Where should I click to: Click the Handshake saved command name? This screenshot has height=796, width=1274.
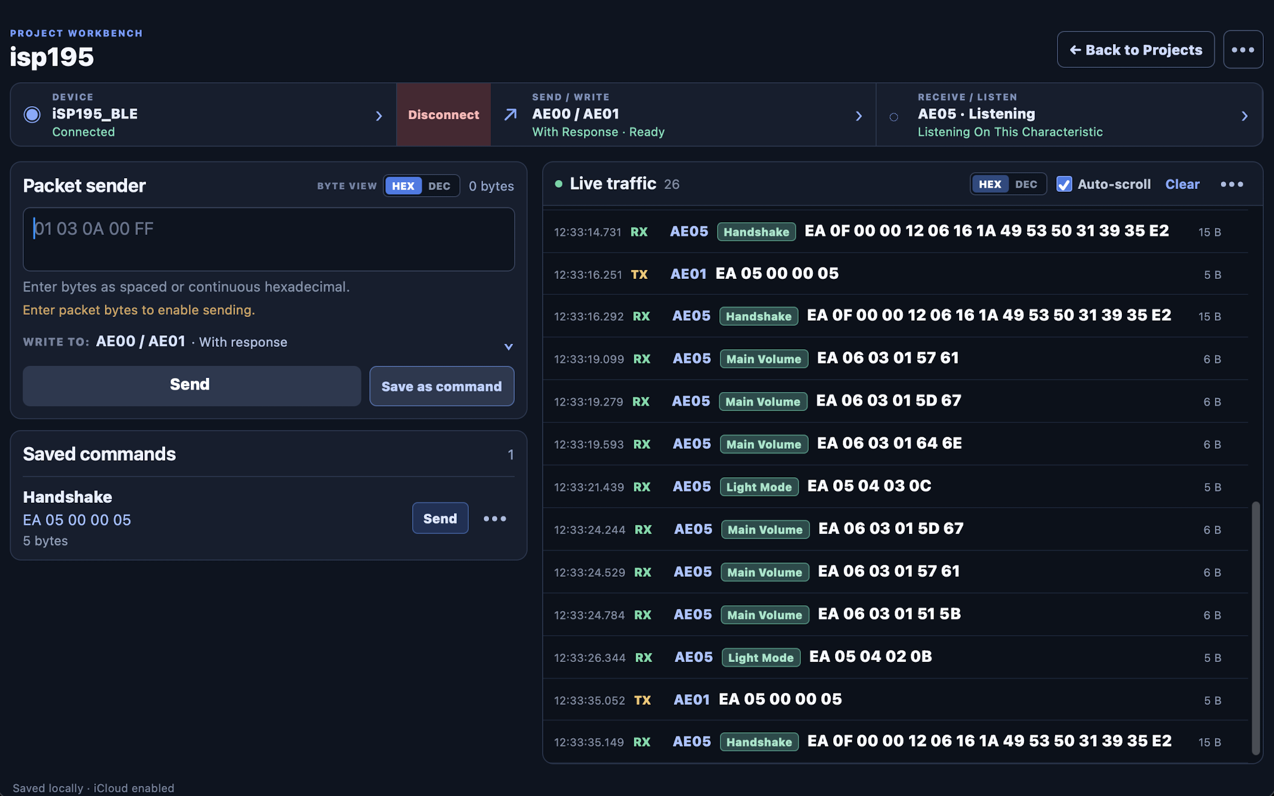67,497
